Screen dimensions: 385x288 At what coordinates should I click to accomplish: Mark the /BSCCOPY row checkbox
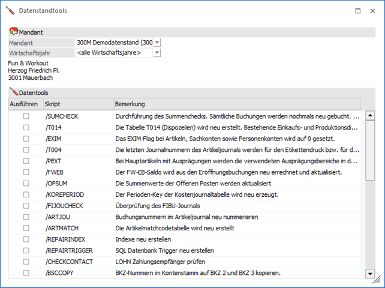(x=26, y=273)
